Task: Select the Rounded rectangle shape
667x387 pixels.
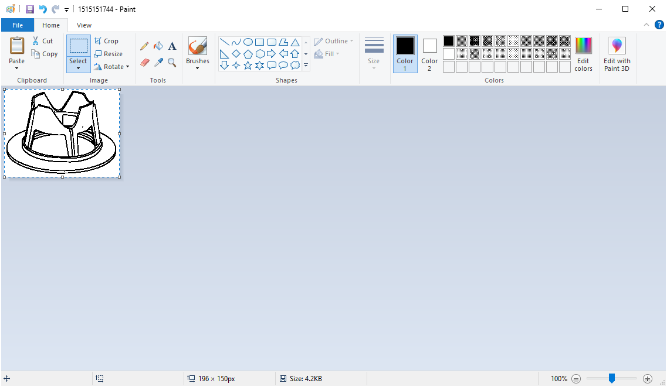Action: [271, 42]
